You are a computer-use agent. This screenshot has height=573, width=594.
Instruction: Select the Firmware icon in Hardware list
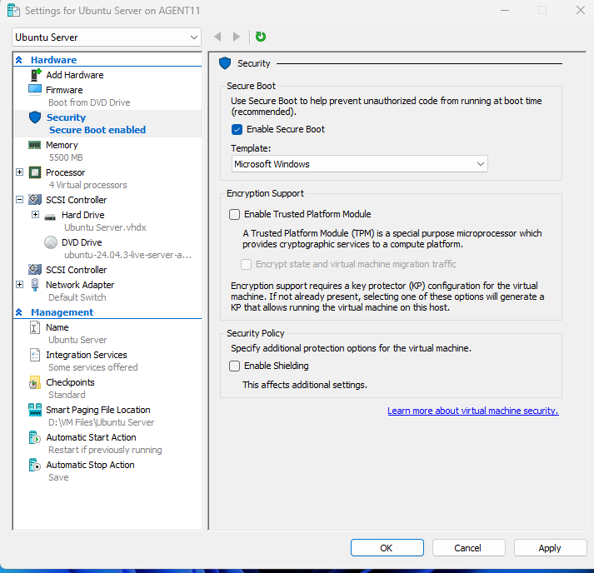(x=35, y=89)
